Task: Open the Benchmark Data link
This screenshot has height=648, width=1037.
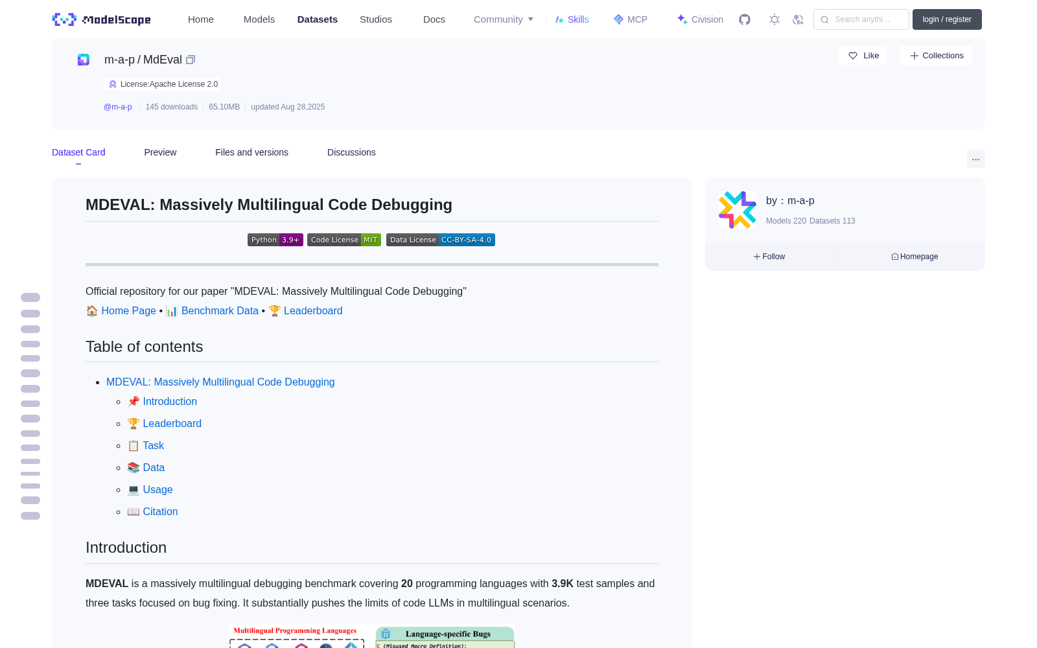Action: [x=220, y=311]
